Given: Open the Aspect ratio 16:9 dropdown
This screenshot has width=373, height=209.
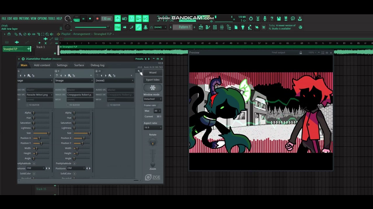Looking at the screenshot, I should (153, 127).
